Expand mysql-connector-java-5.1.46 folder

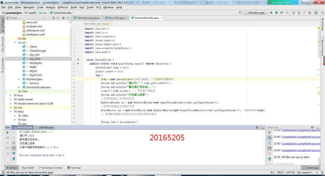(11, 104)
